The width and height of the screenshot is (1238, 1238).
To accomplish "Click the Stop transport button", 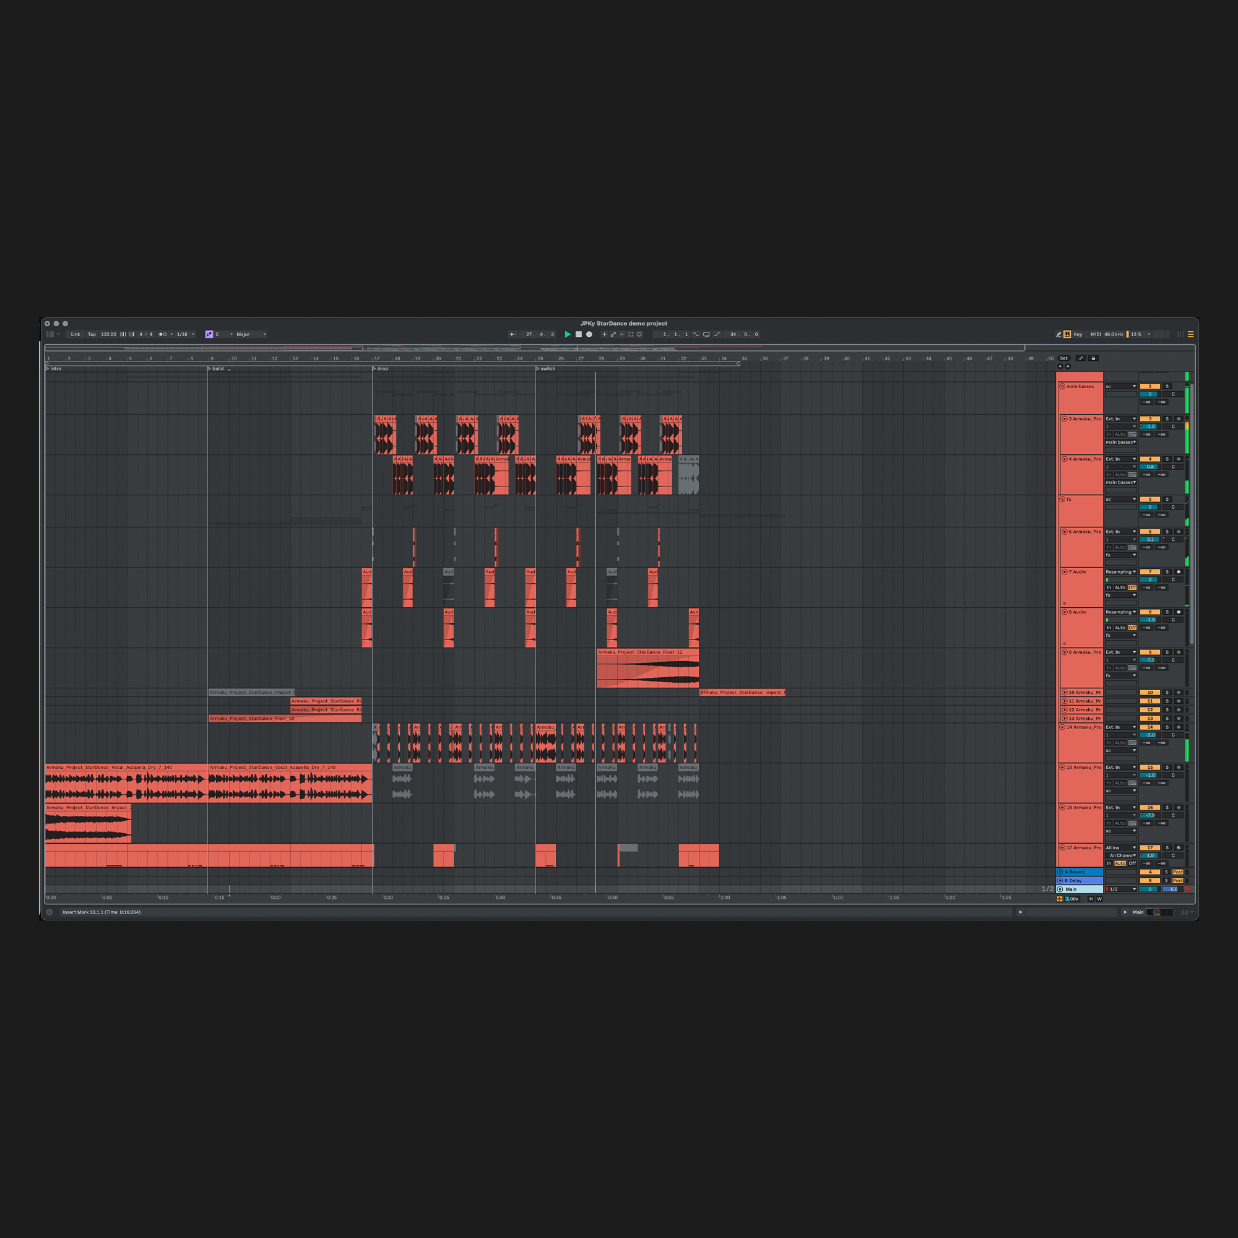I will pyautogui.click(x=579, y=334).
